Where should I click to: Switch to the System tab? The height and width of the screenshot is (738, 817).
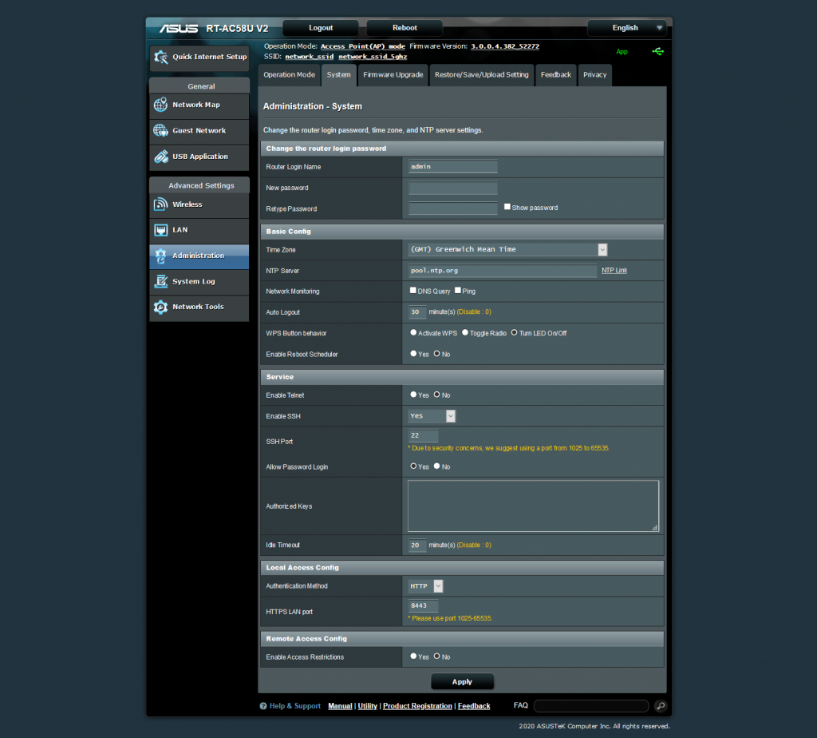(x=338, y=75)
